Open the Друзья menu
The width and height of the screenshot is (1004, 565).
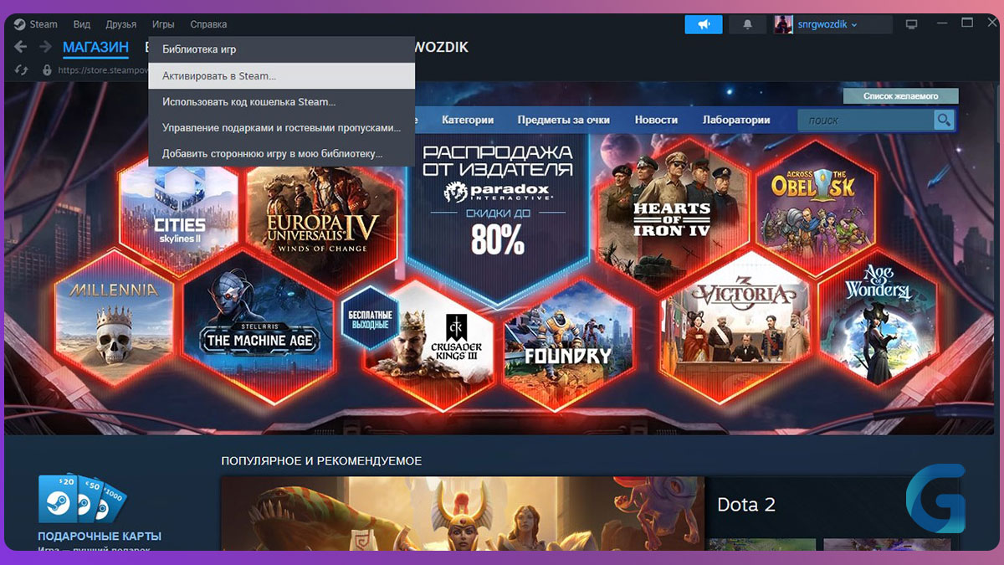121,24
